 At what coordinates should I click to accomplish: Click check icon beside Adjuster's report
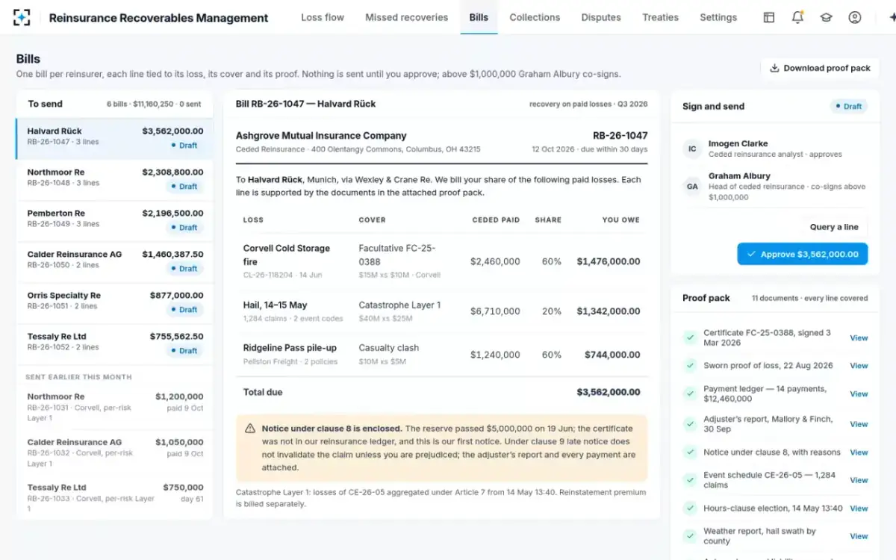tap(690, 424)
